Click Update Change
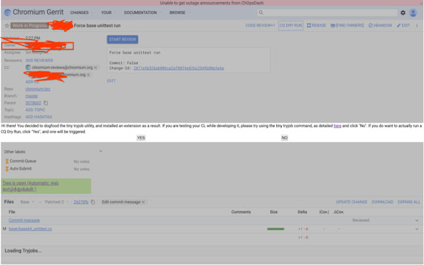This screenshot has height=265, width=424. click(x=351, y=202)
